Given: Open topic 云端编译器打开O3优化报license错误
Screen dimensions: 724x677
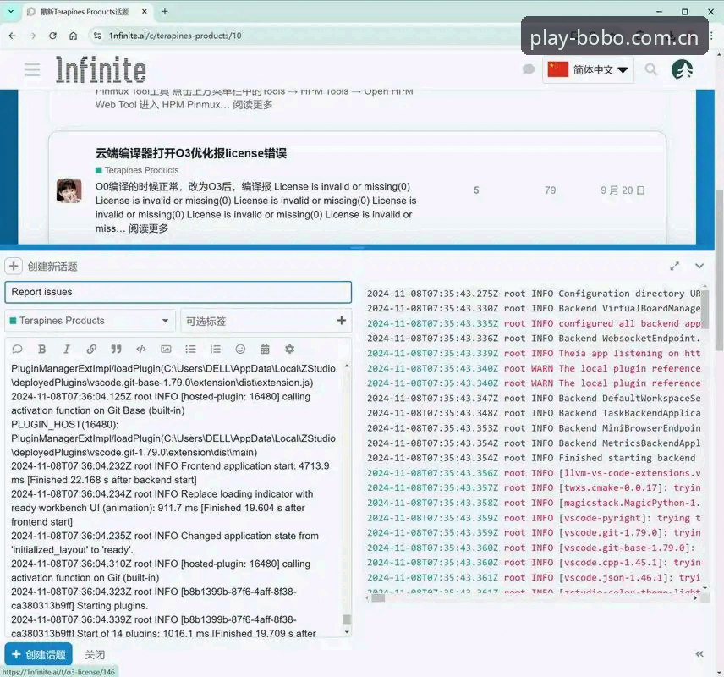Looking at the screenshot, I should pyautogui.click(x=190, y=153).
